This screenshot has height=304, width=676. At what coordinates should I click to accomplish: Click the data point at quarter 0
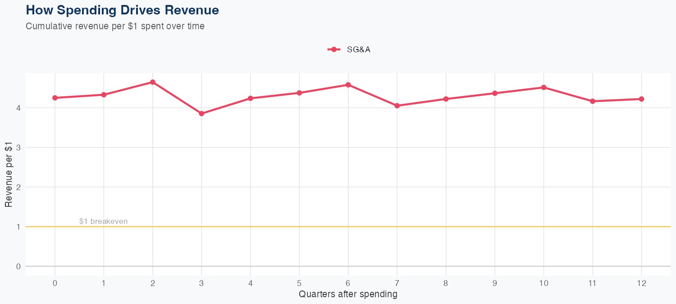point(55,98)
